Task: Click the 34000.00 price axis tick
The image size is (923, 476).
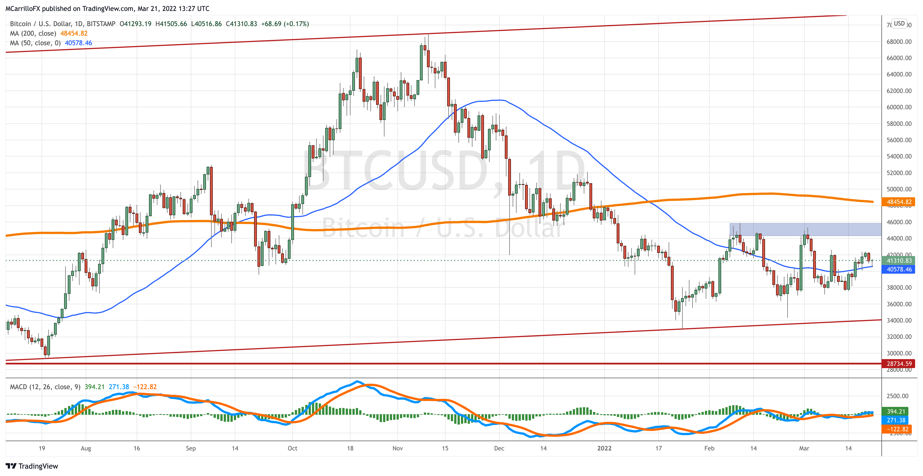Action: tap(899, 320)
